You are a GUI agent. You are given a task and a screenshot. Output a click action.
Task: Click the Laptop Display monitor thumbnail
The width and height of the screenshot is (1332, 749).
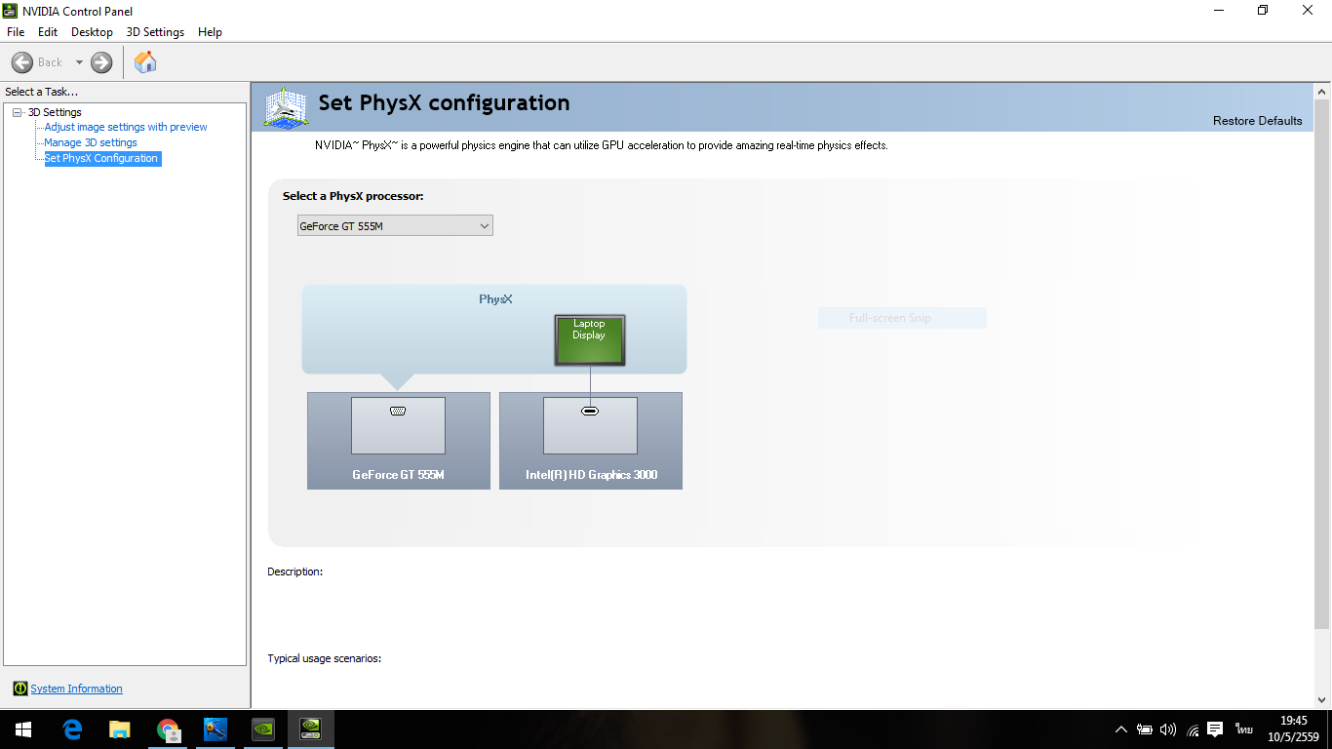[x=589, y=340]
